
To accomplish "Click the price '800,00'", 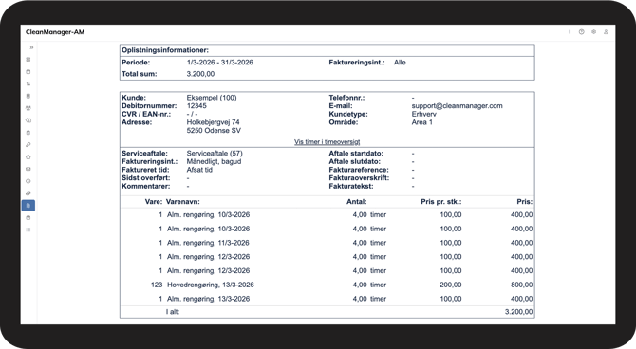I will tap(522, 285).
